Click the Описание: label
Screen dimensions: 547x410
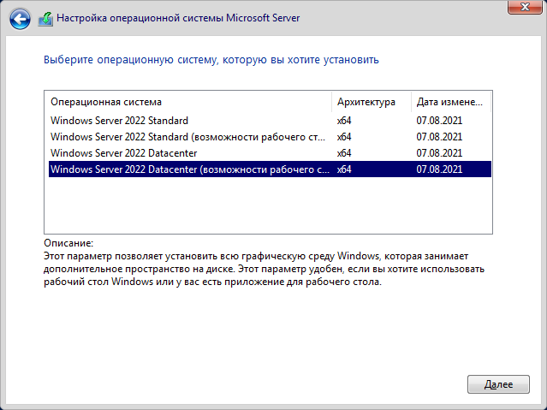tap(68, 243)
